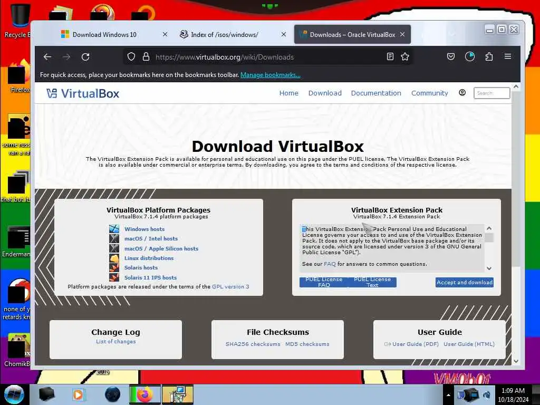Click the page scrollbar down arrow
540x405 pixels.
[516, 361]
